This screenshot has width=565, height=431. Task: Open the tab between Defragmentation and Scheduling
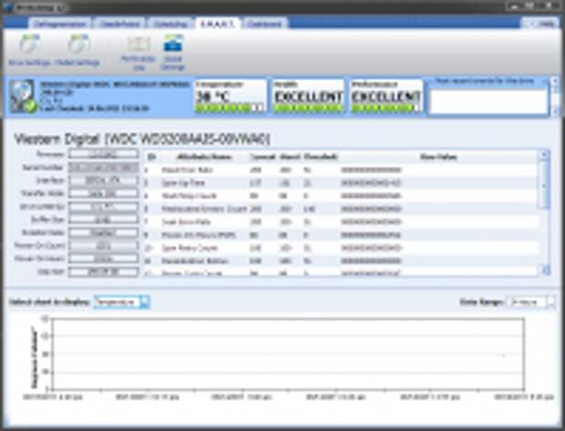click(x=119, y=24)
